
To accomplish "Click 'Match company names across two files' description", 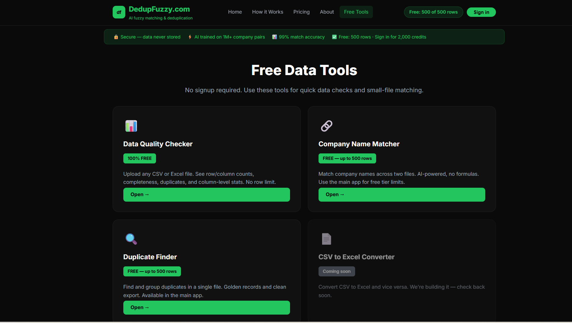I will click(x=398, y=178).
